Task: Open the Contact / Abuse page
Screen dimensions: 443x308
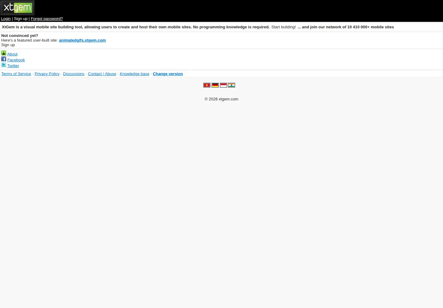Action: coord(102,74)
